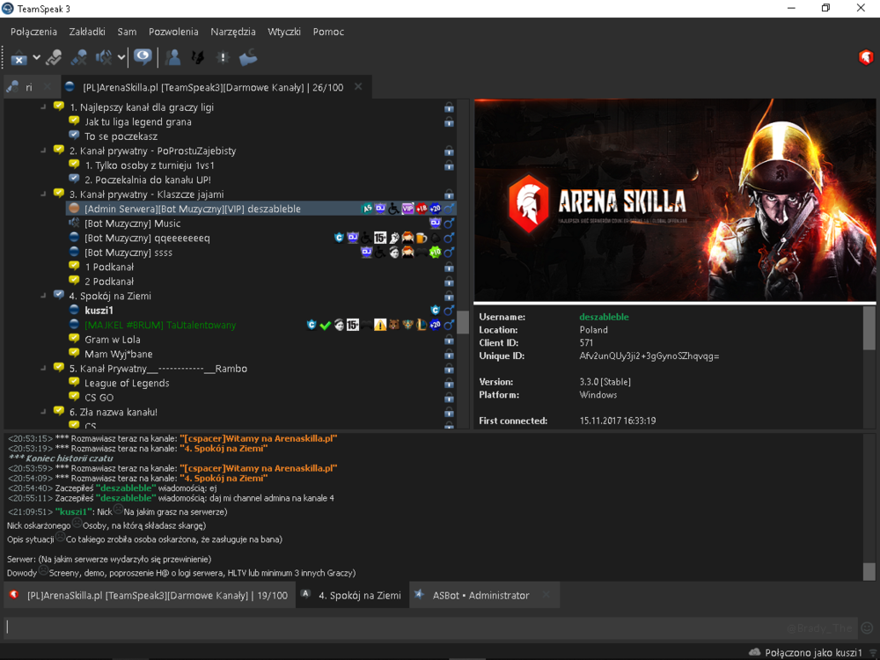This screenshot has height=660, width=880.
Task: Open the Zakładki menu
Action: point(87,32)
